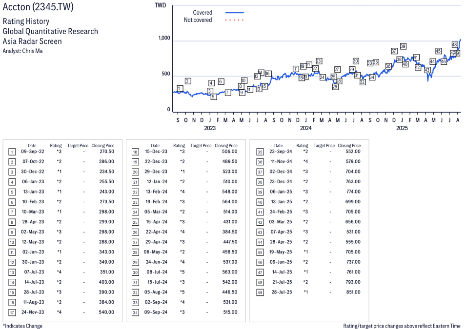Screen dimensions: 466x329
Task: Click the 'Covered' legend label
Action: [203, 13]
